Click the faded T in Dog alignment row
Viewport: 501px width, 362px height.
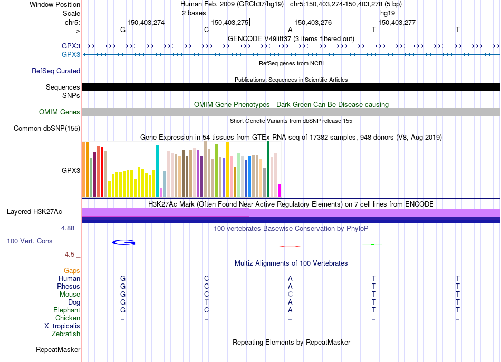tap(206, 302)
